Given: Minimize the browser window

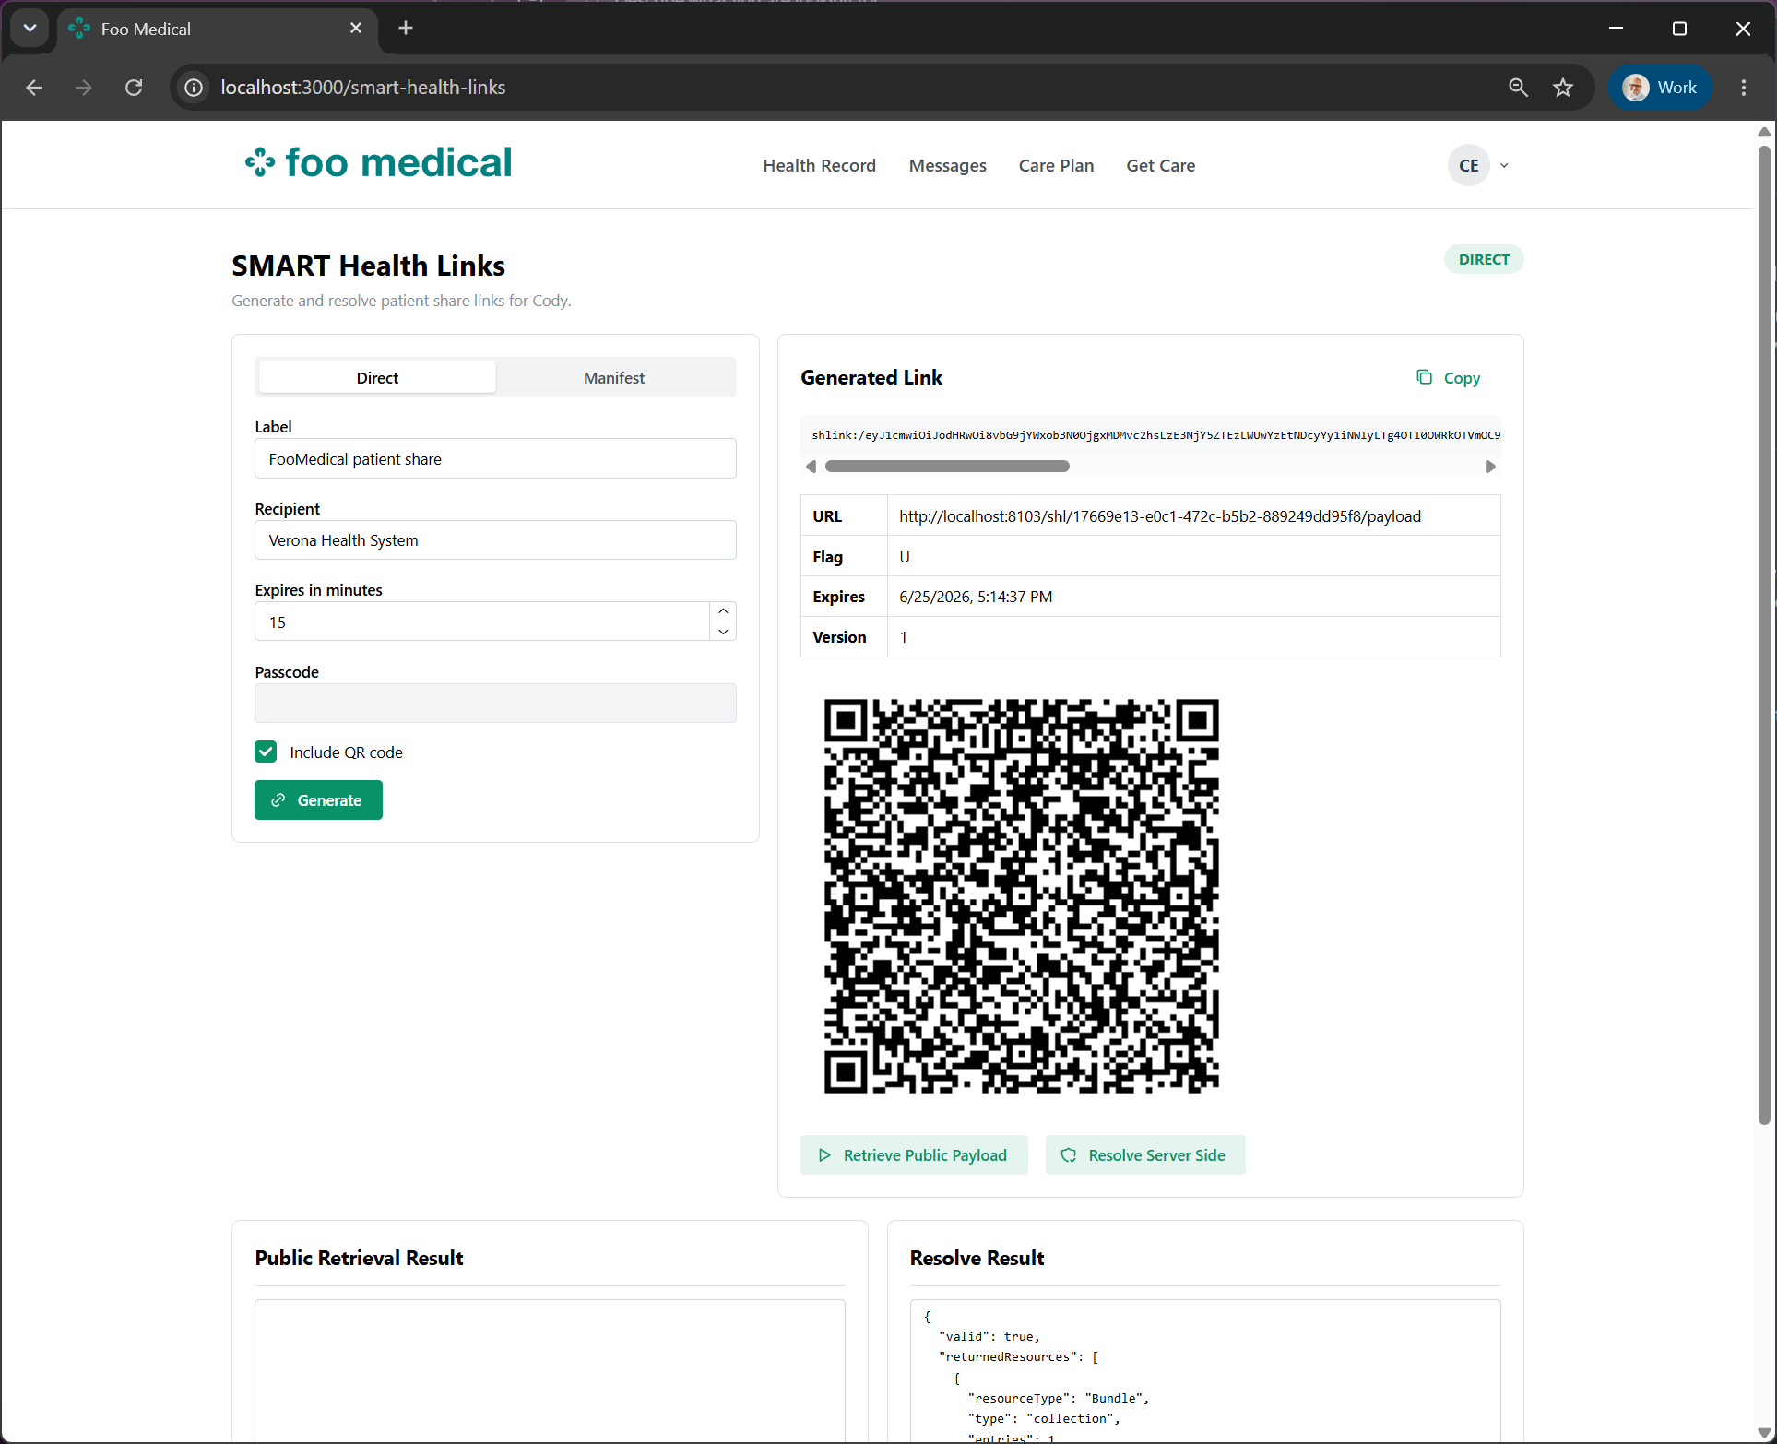Looking at the screenshot, I should [x=1616, y=29].
